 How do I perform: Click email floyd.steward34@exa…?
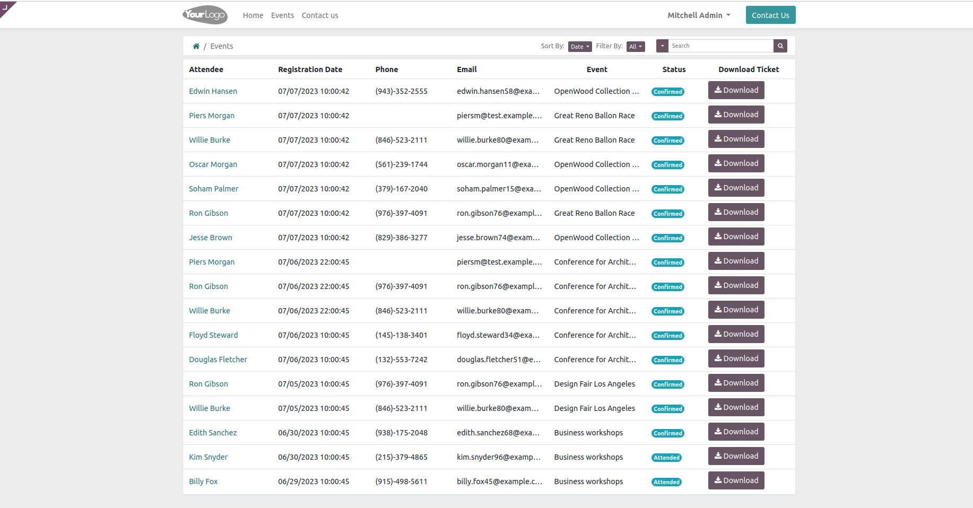[x=498, y=335]
